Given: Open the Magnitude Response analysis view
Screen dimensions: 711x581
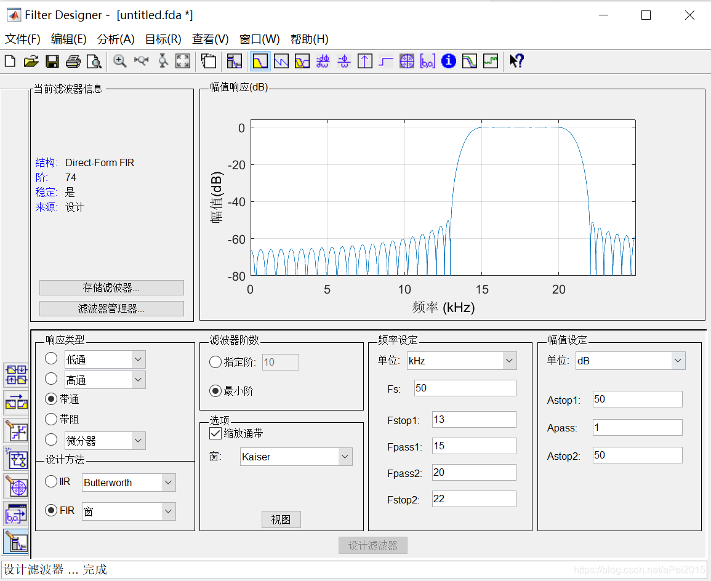Looking at the screenshot, I should (260, 61).
